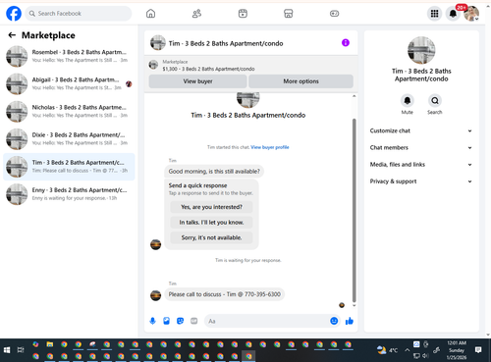Image resolution: width=491 pixels, height=362 pixels.
Task: Open the Windows Start button
Action: (7, 350)
